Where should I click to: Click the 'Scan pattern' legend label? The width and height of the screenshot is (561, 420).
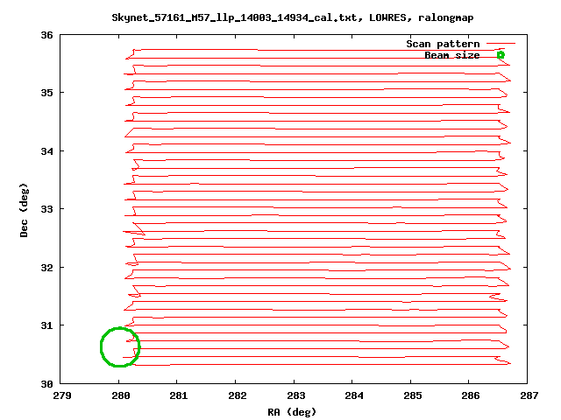pyautogui.click(x=443, y=44)
